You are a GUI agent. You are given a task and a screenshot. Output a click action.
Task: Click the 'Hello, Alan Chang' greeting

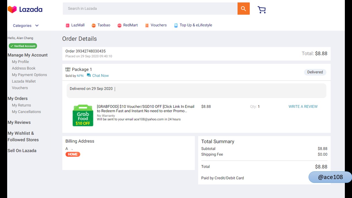[x=20, y=38]
